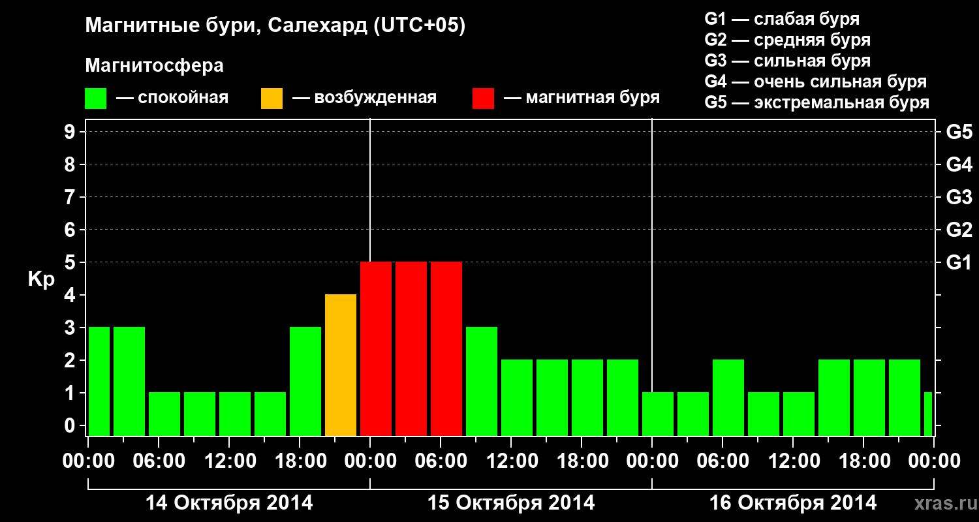Click the 'G2' label on the right axis
The image size is (979, 522).
(x=959, y=230)
